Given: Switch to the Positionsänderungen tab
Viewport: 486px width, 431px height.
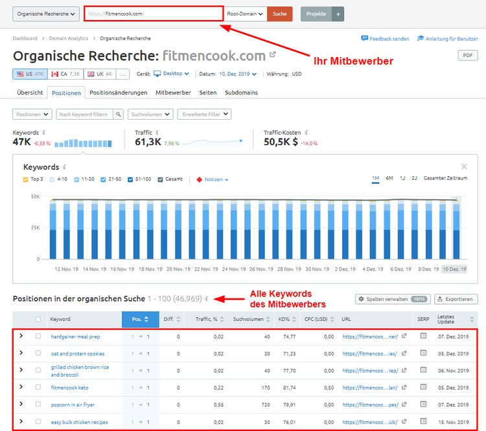Looking at the screenshot, I should [119, 93].
